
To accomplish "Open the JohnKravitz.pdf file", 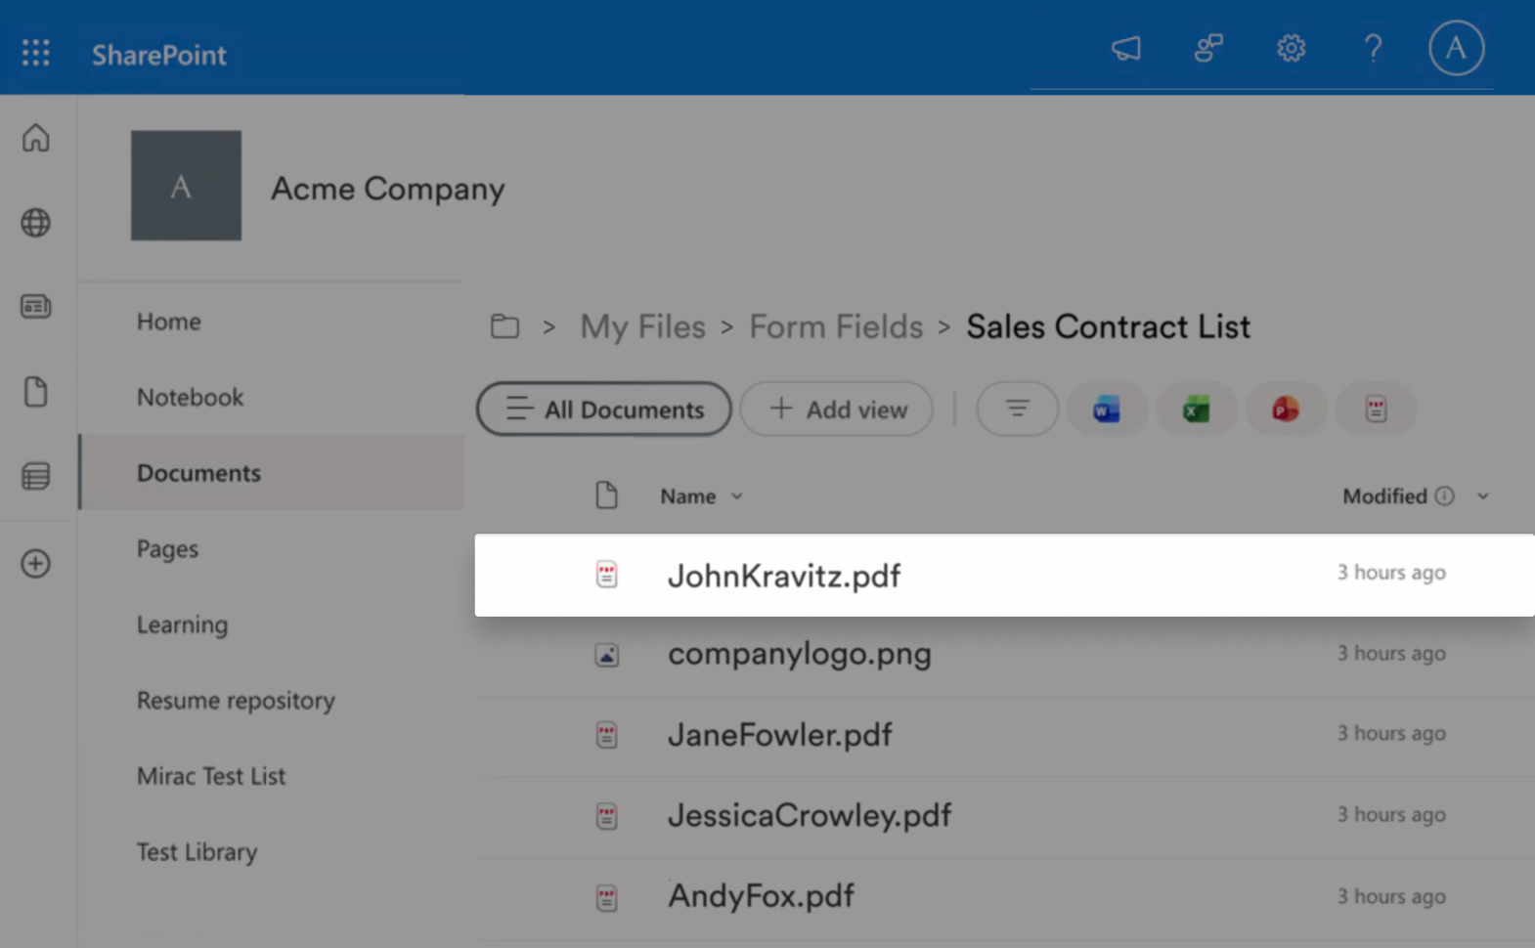I will (783, 576).
